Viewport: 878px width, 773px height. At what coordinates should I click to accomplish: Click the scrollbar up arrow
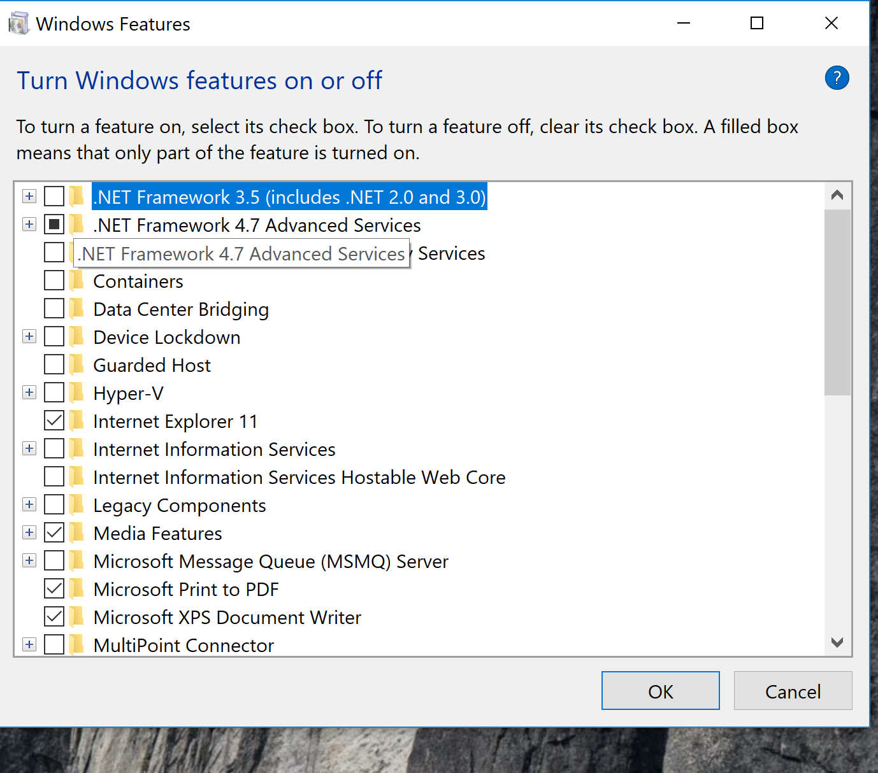pos(837,195)
